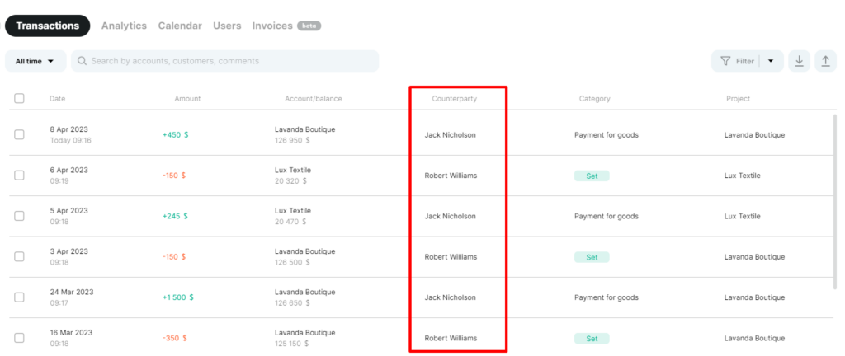Image resolution: width=845 pixels, height=356 pixels.
Task: Click the vertical scrollbar of the table
Action: click(x=835, y=202)
